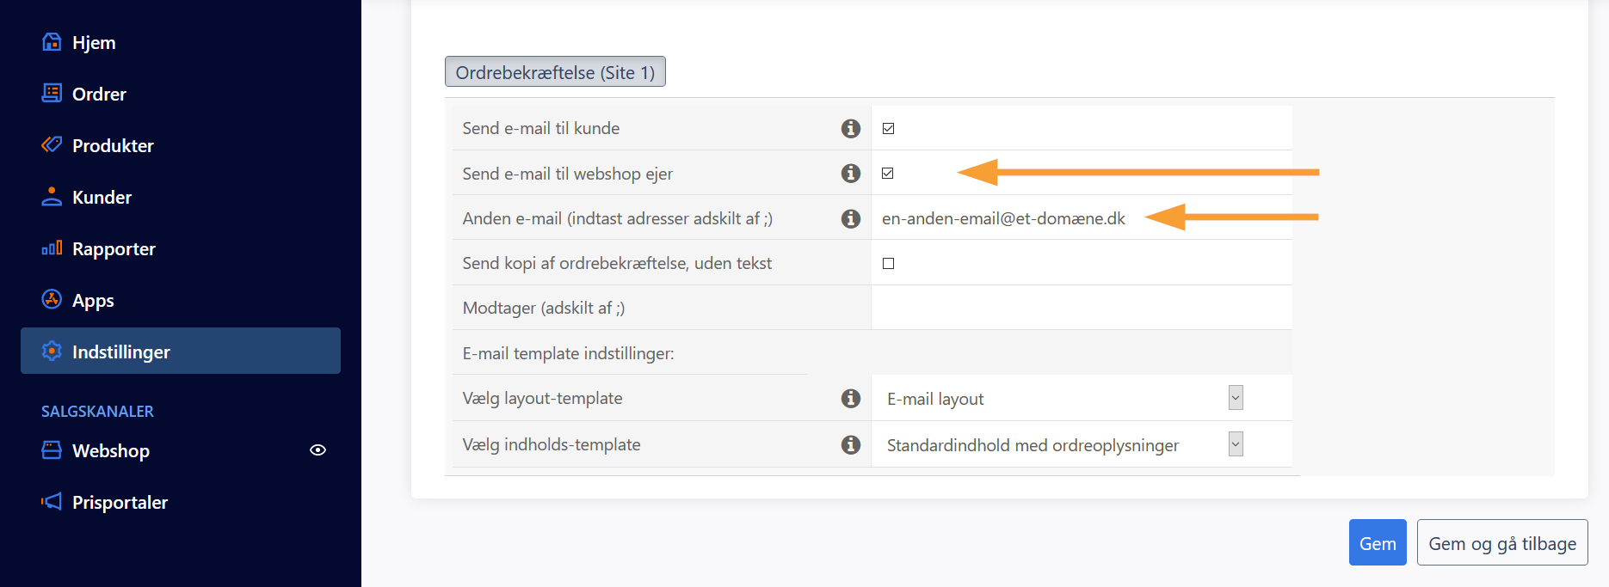The image size is (1609, 587).
Task: Uncheck Send e-mail til kunde checkbox
Action: 889,129
